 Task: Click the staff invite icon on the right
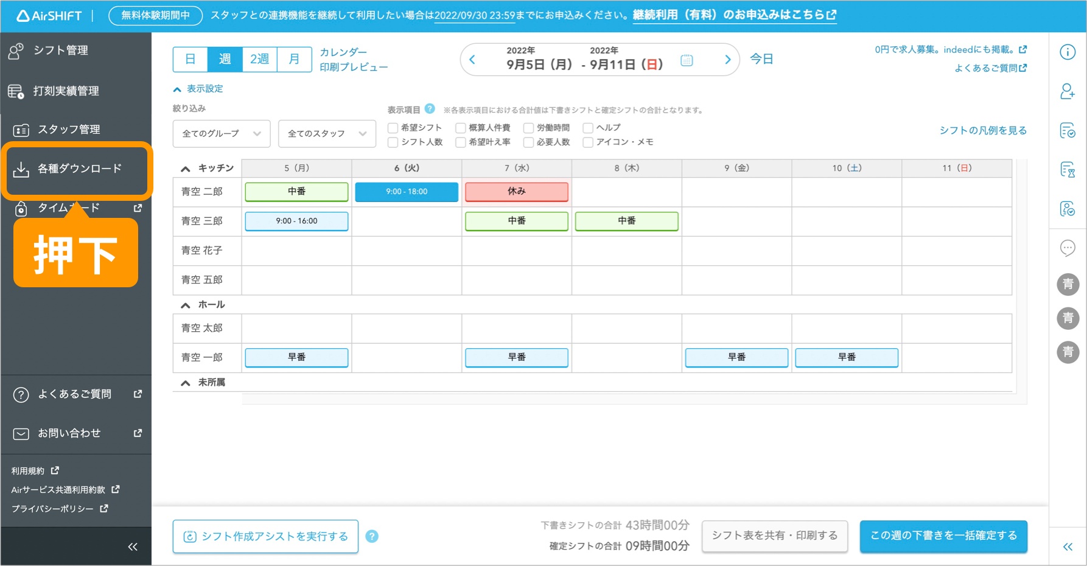pyautogui.click(x=1067, y=93)
